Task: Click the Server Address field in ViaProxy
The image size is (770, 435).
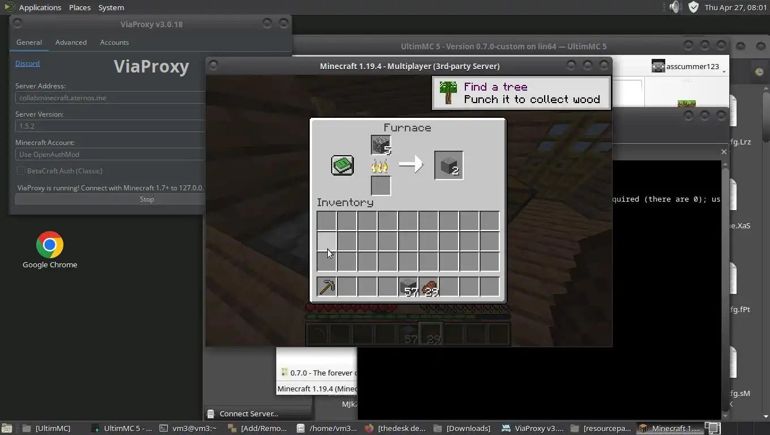Action: point(110,97)
